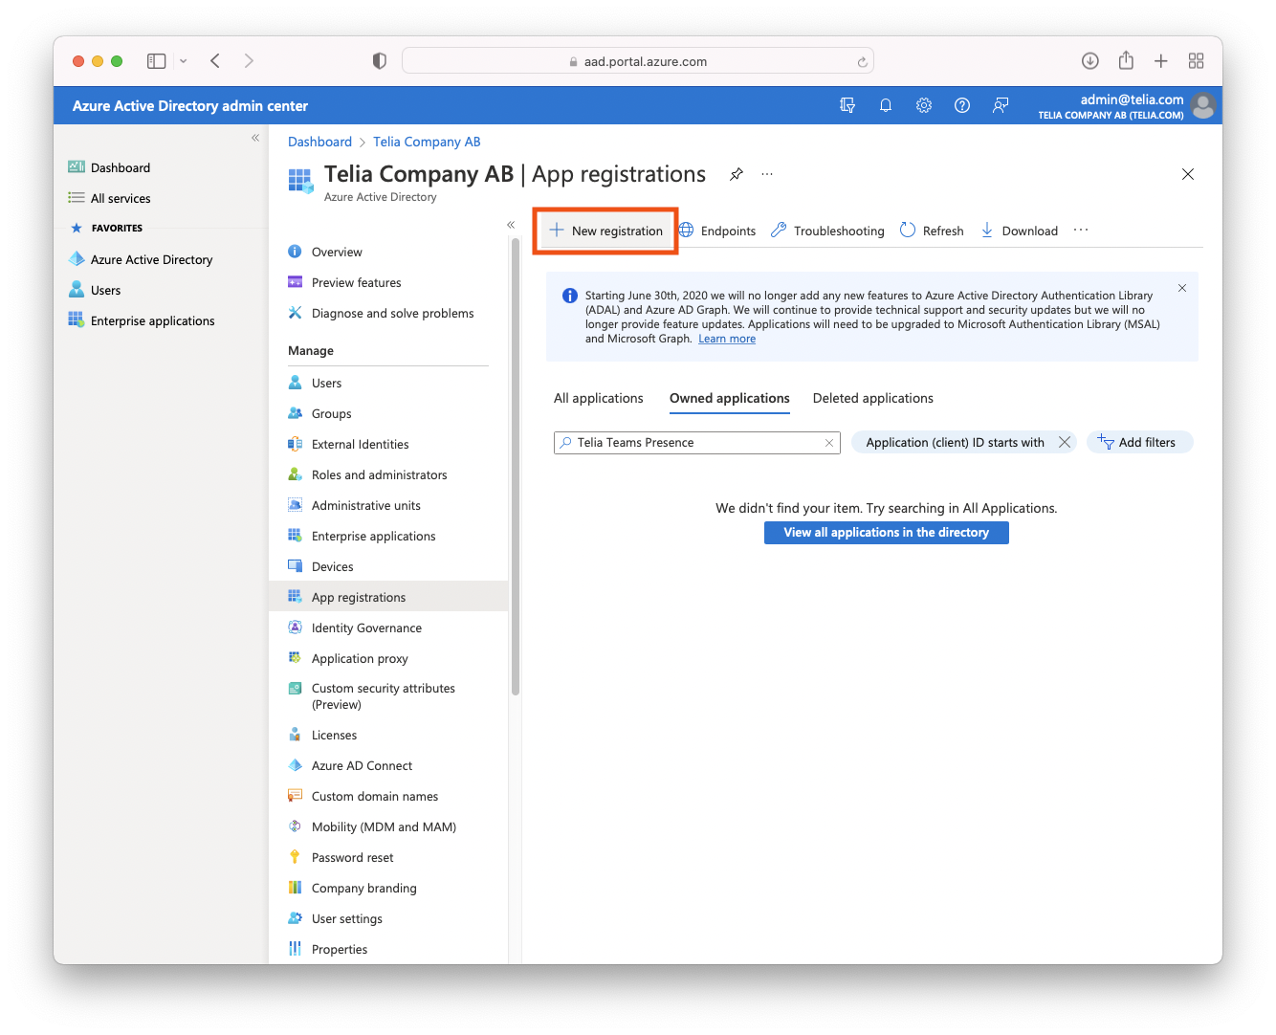Open the ellipsis menu beside blade title
This screenshot has height=1035, width=1276.
[x=767, y=174]
